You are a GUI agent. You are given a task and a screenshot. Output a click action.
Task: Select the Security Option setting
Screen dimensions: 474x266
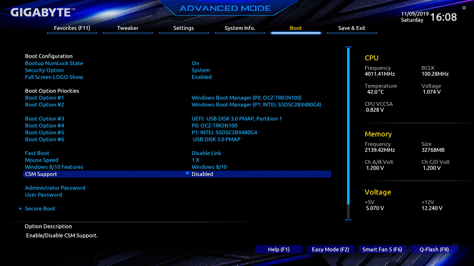point(44,70)
